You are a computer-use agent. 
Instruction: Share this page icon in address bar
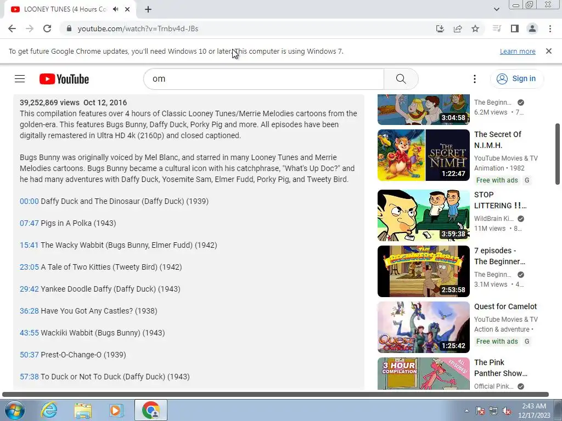[x=458, y=29]
